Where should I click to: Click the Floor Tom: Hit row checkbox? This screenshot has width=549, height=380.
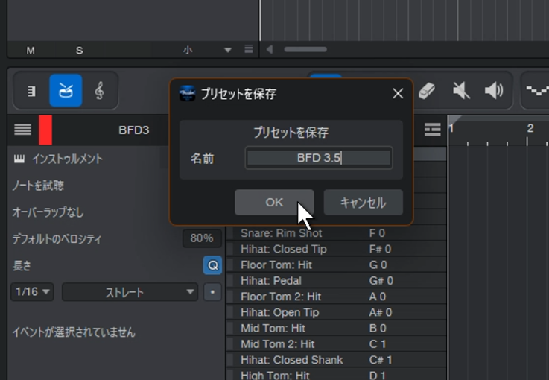tap(230, 265)
